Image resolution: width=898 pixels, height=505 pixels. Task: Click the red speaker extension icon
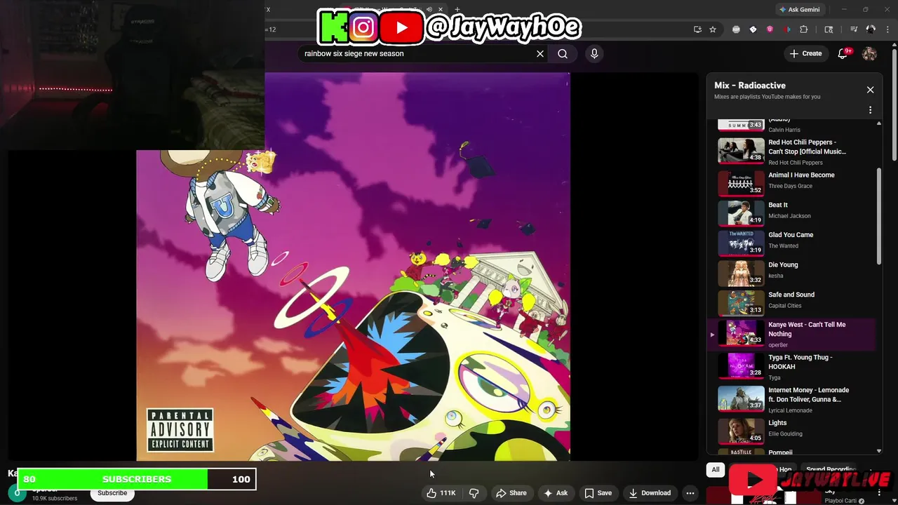786,29
